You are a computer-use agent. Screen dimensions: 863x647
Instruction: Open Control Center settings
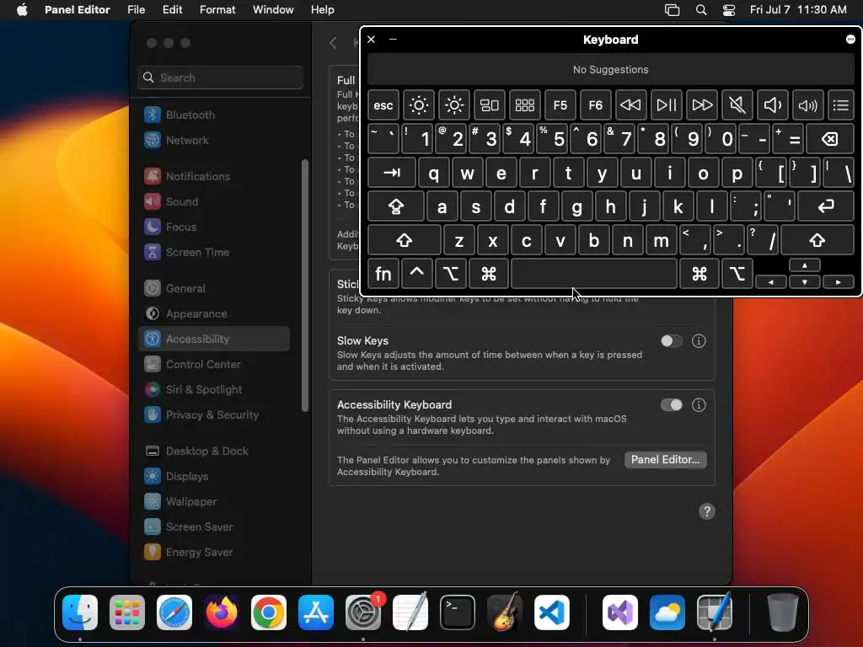click(215, 364)
